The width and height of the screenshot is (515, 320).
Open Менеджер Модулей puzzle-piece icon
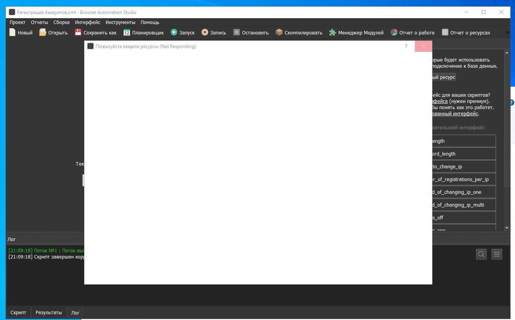[x=333, y=33]
